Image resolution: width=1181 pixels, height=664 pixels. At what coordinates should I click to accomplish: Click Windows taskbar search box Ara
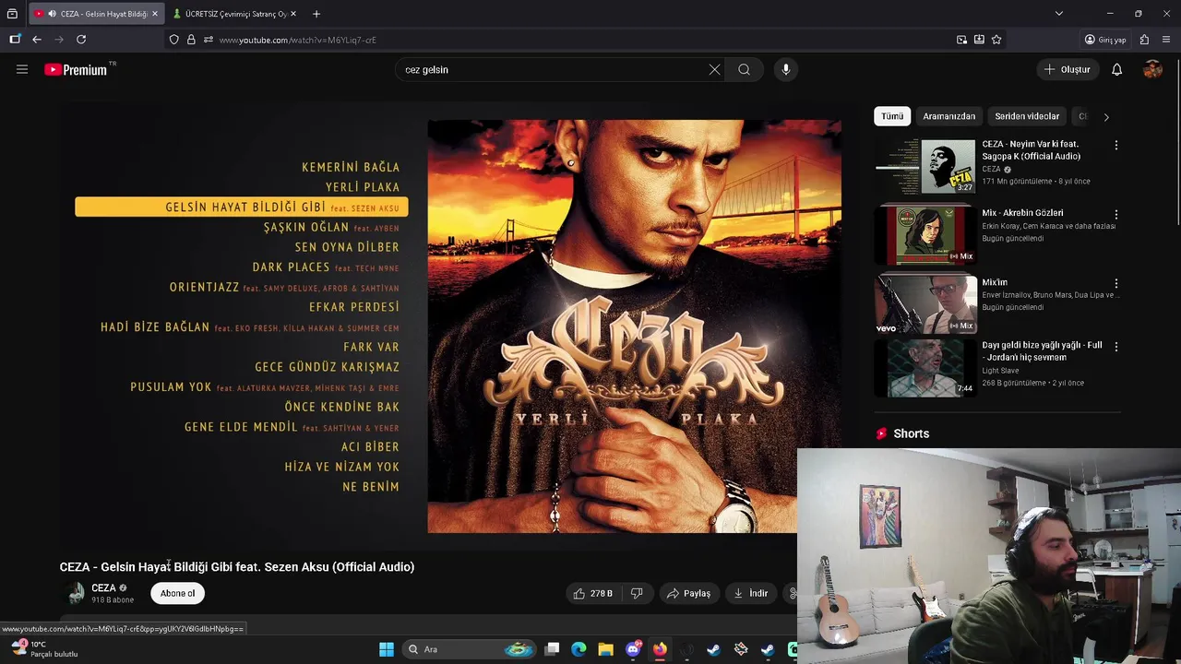(469, 649)
